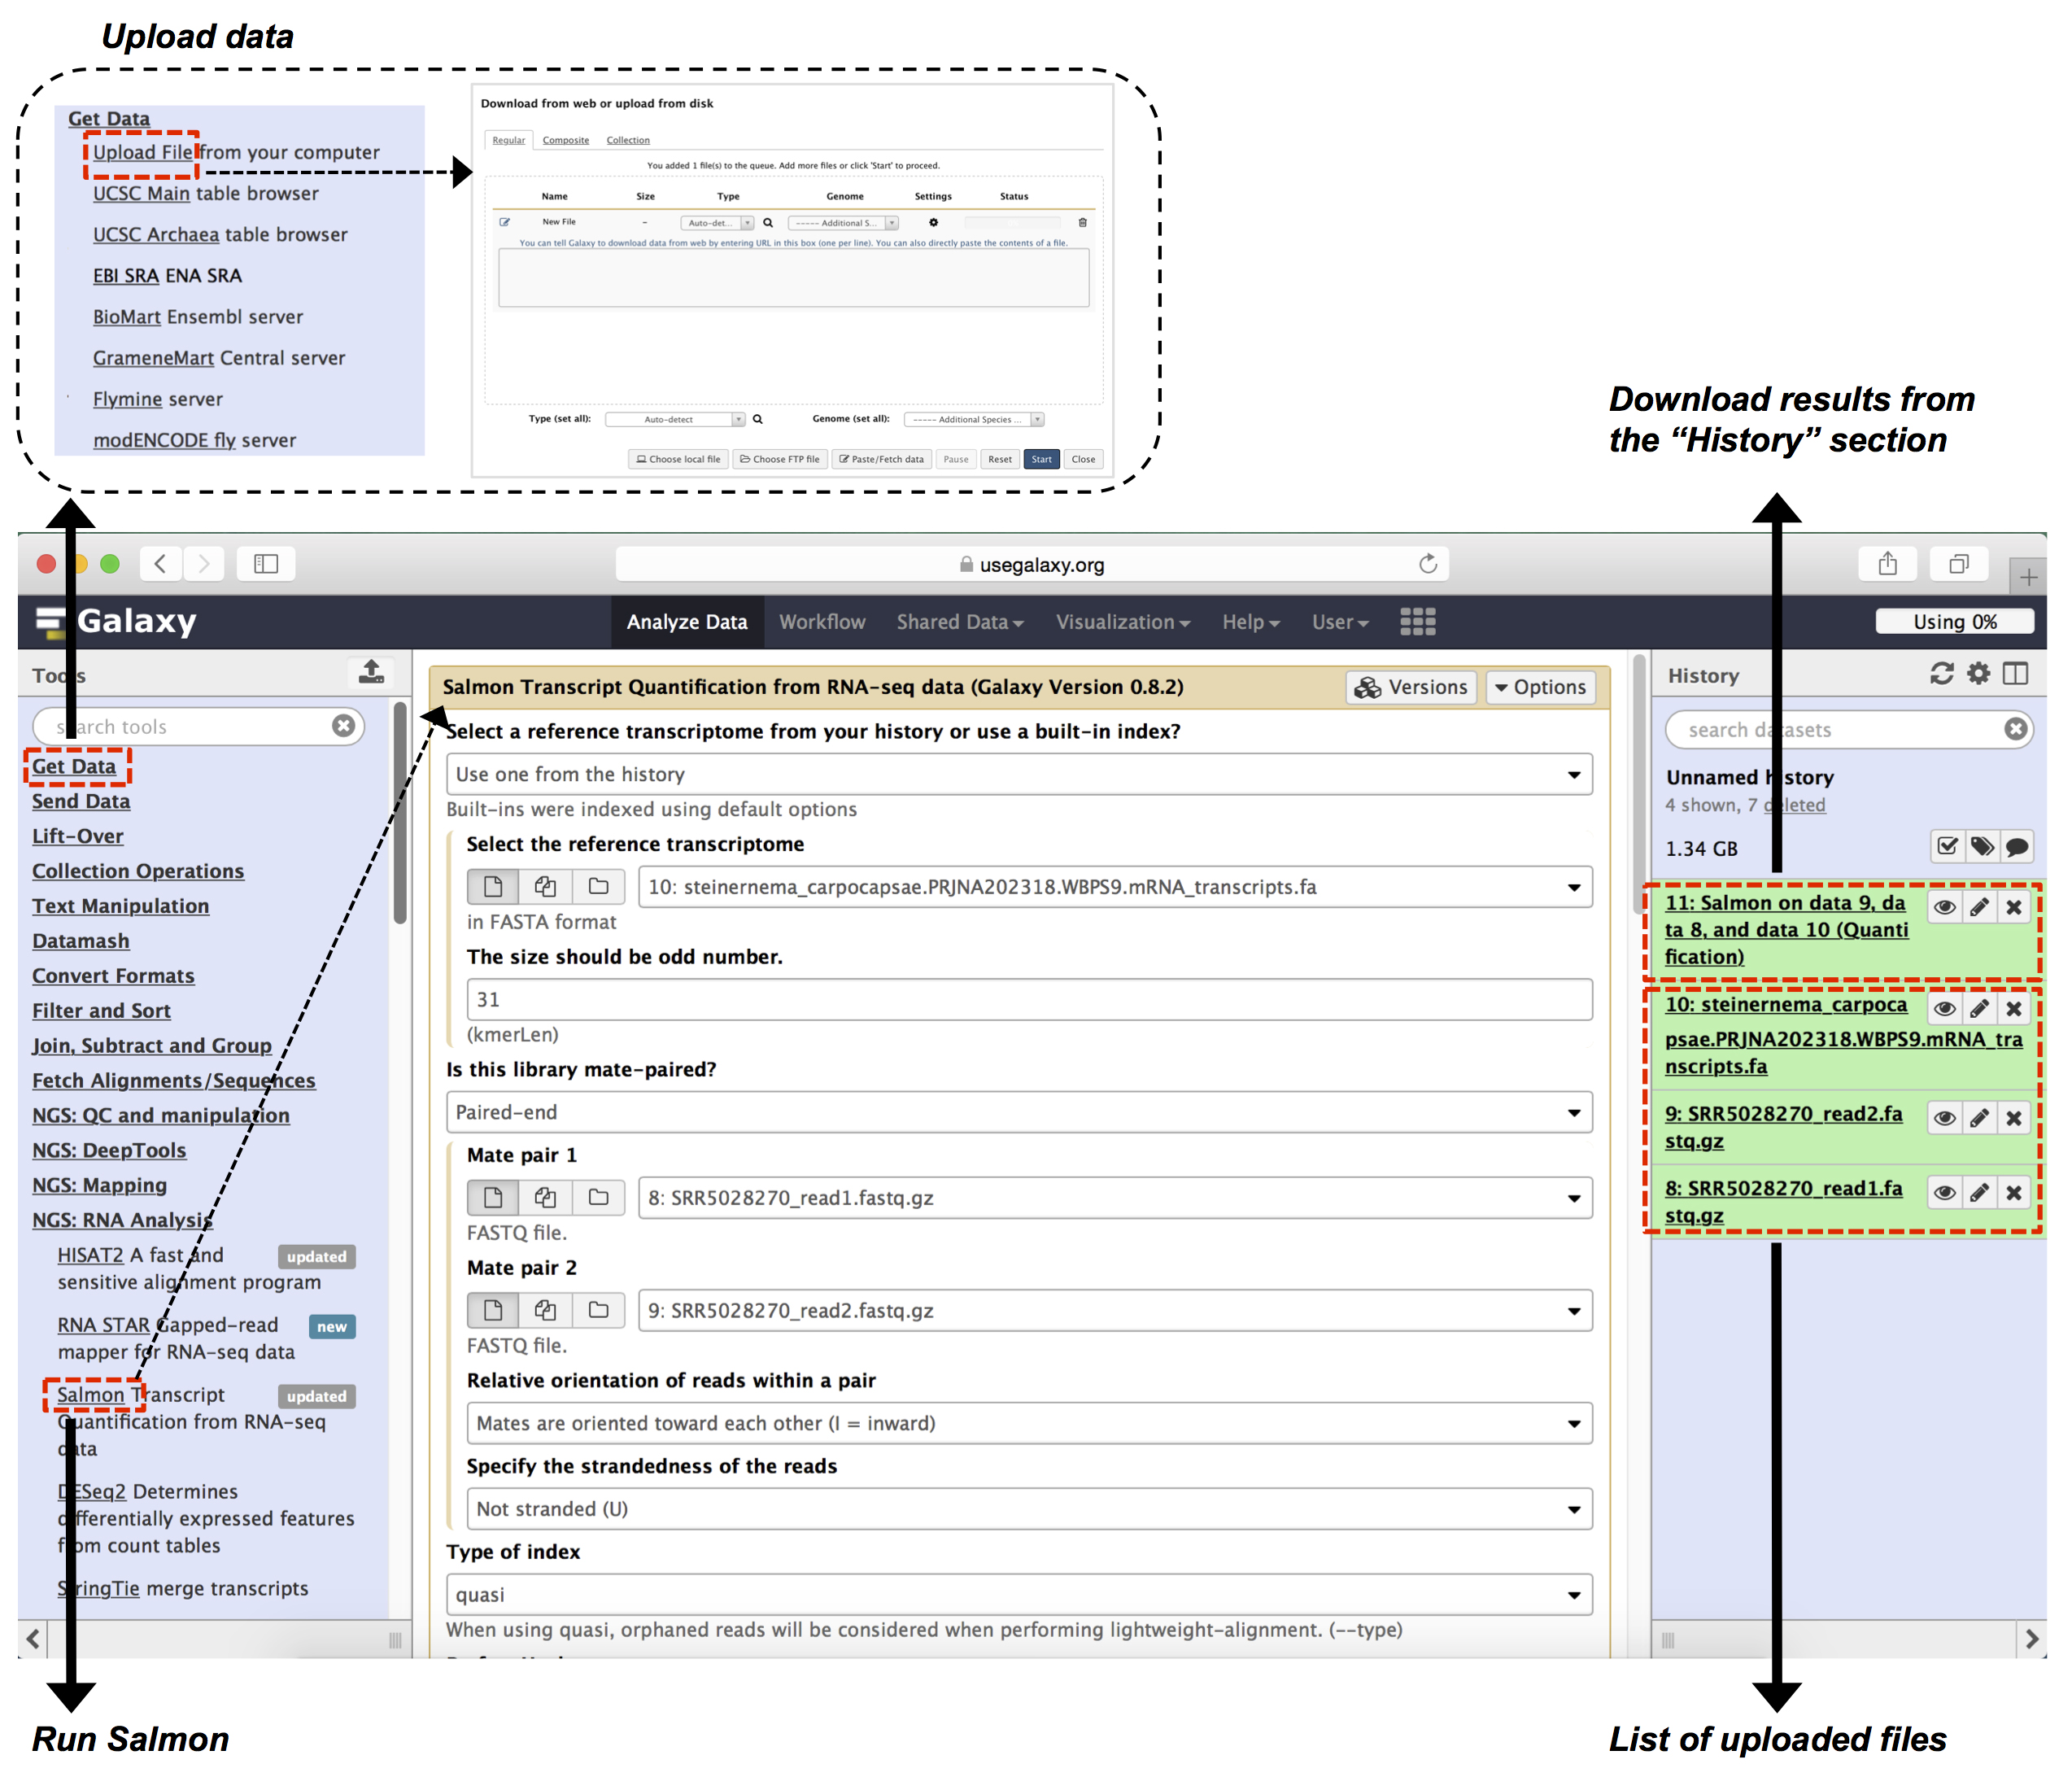Edit history tags icon

coord(1981,847)
